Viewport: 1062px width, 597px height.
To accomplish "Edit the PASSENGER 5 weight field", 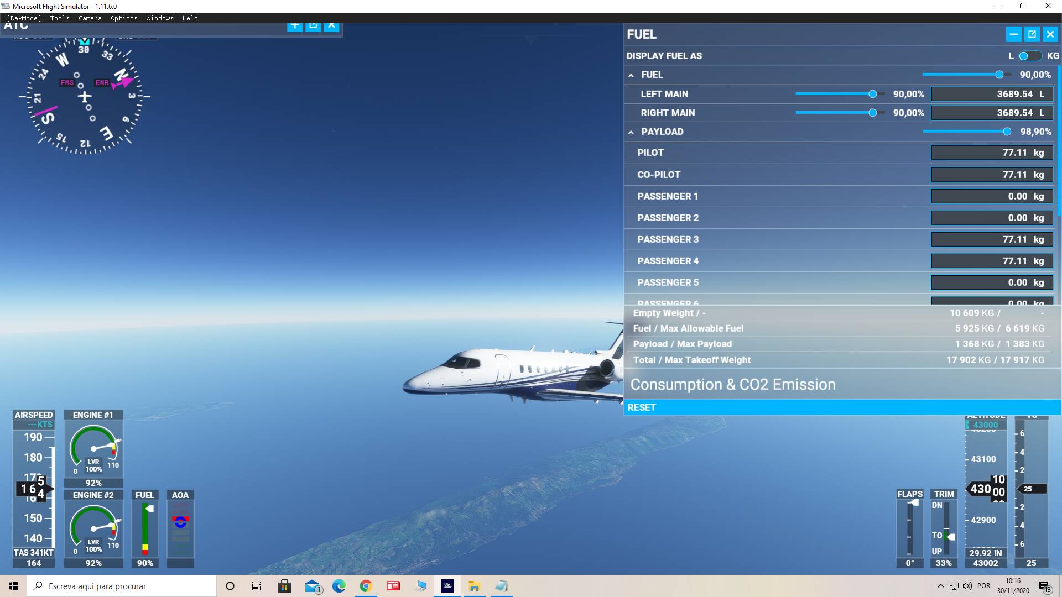I will [x=992, y=282].
